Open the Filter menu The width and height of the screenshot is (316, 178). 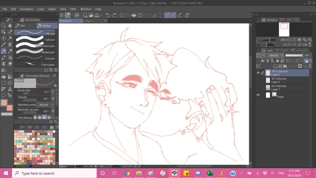tap(73, 9)
